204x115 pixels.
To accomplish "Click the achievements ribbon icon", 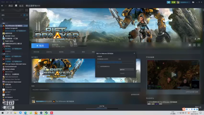I will tap(71, 45).
